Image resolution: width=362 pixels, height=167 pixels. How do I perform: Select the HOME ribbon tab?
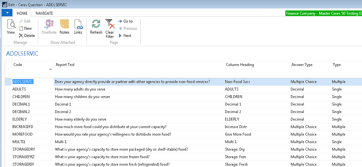(x=22, y=13)
